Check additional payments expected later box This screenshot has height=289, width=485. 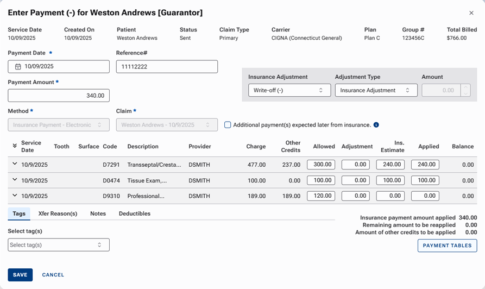pos(228,125)
